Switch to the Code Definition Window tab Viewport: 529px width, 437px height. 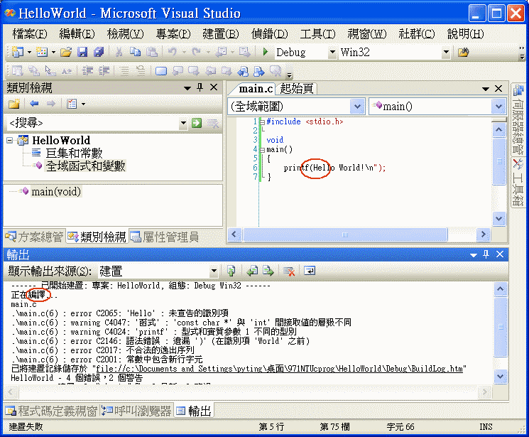(x=51, y=411)
